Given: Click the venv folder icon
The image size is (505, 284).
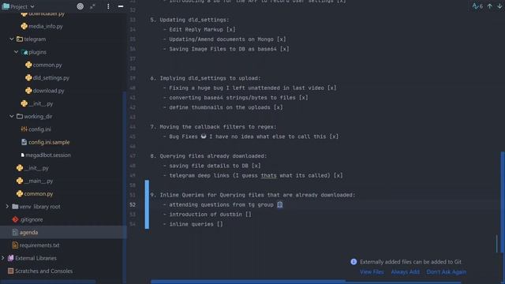Looking at the screenshot, I should tap(15, 207).
